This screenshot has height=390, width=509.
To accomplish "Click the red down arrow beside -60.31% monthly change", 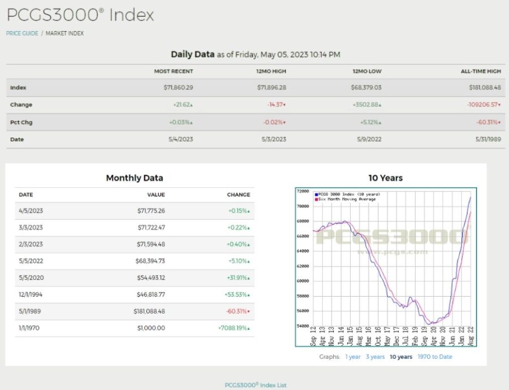I will [x=249, y=312].
